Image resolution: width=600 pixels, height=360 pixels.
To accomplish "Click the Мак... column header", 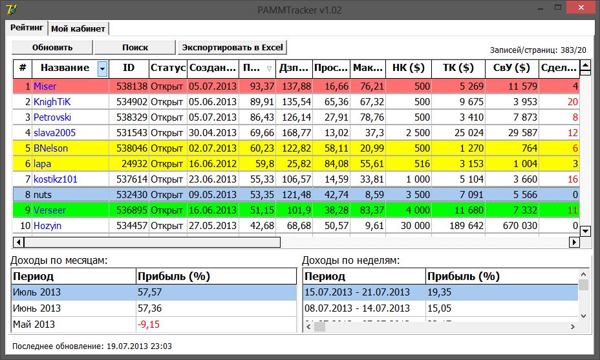I will click(368, 69).
